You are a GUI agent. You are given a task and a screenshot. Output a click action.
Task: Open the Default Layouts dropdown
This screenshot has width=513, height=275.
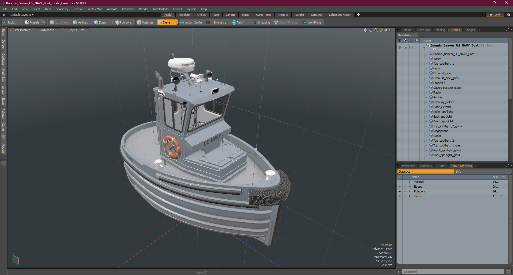[22, 15]
